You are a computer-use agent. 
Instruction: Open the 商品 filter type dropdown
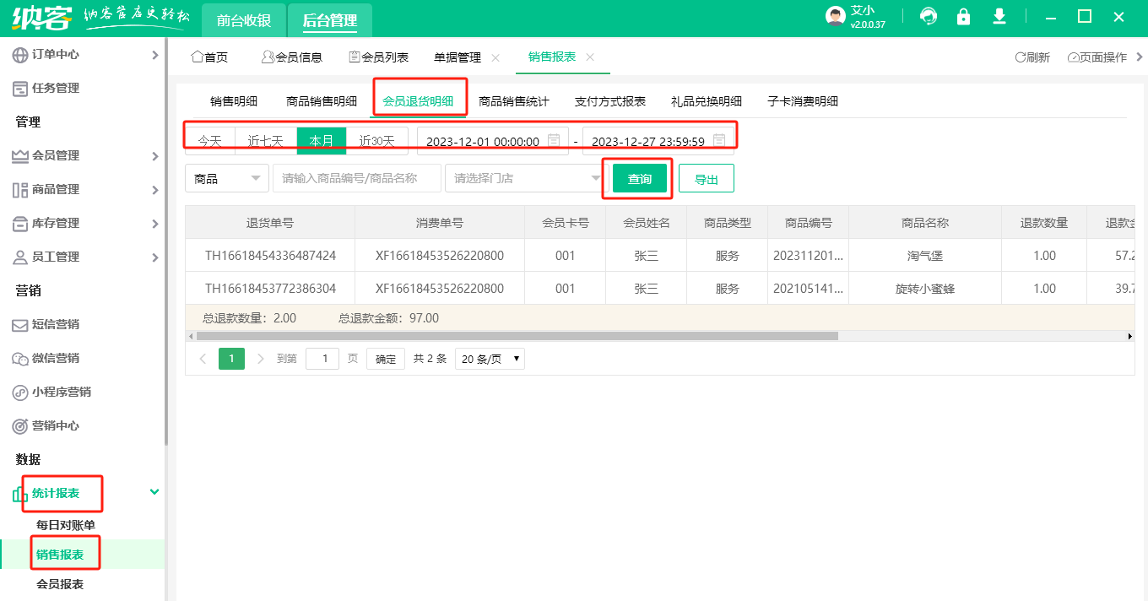(x=226, y=179)
